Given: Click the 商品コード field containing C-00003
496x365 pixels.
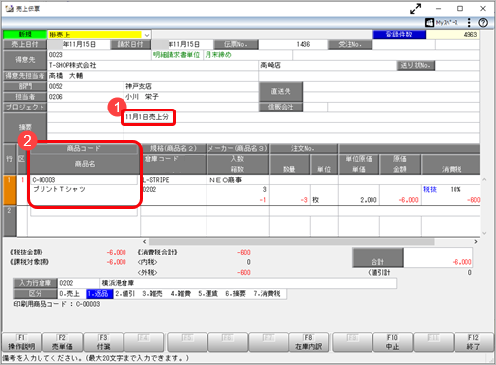Looking at the screenshot, I should coord(84,180).
